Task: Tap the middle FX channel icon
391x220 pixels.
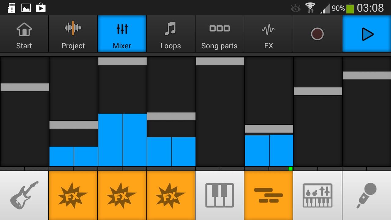Action: (x=122, y=196)
